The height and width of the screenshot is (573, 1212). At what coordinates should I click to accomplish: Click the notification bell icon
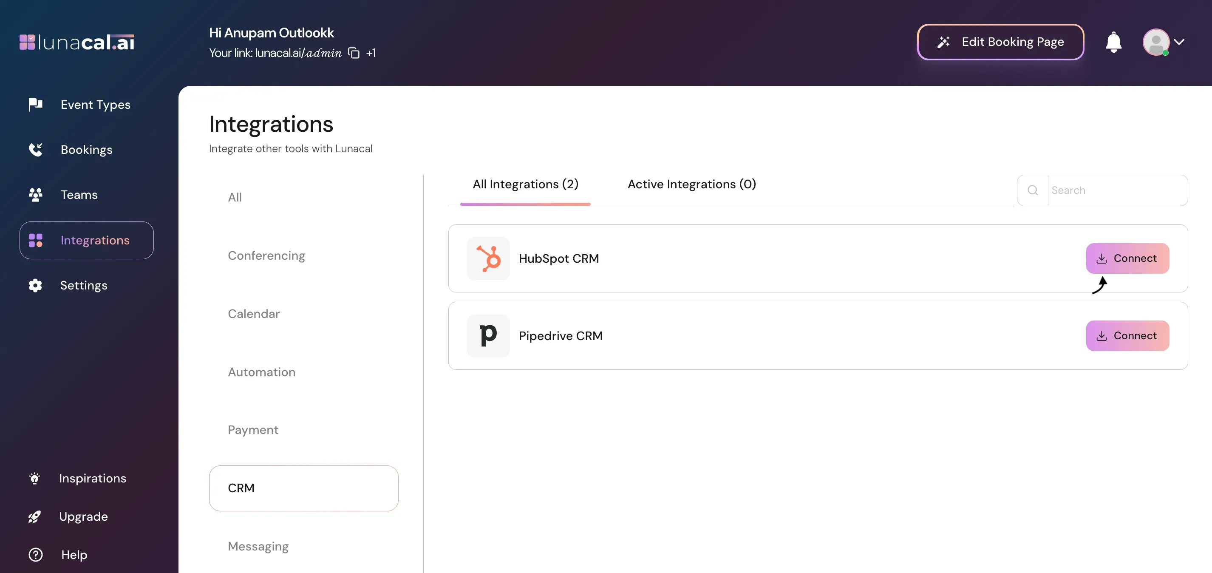click(x=1113, y=43)
